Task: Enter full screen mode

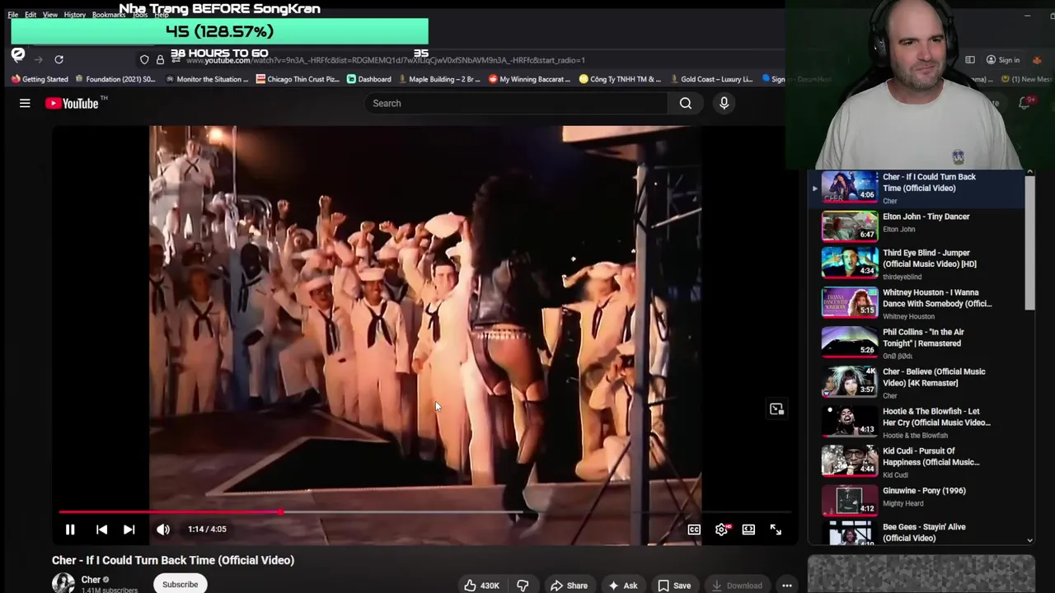Action: point(776,530)
